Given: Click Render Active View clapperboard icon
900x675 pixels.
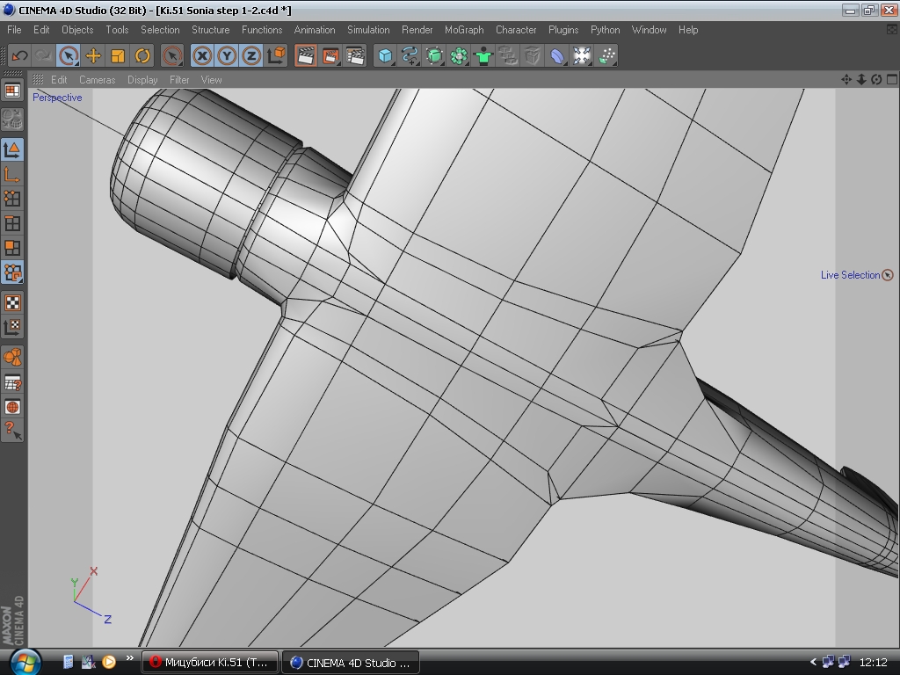Looking at the screenshot, I should pos(306,55).
